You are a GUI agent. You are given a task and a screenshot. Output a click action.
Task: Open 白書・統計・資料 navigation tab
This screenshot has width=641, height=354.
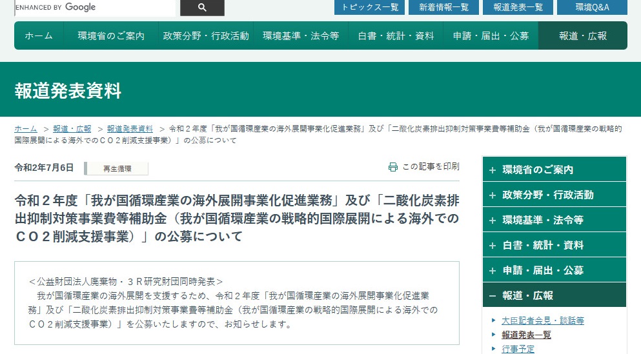tap(396, 35)
